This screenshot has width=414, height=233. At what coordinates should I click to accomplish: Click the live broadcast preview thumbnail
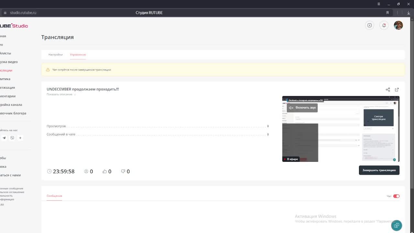pyautogui.click(x=341, y=129)
